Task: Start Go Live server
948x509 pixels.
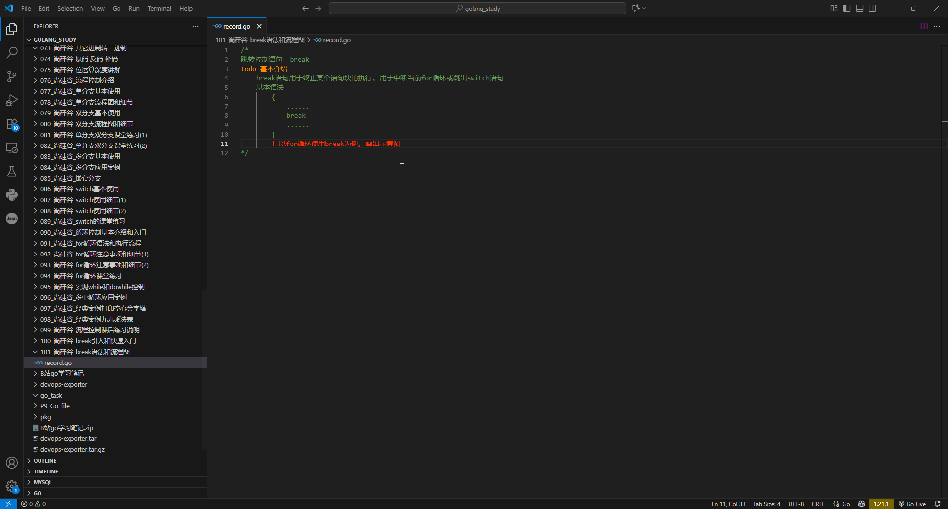Action: tap(912, 504)
